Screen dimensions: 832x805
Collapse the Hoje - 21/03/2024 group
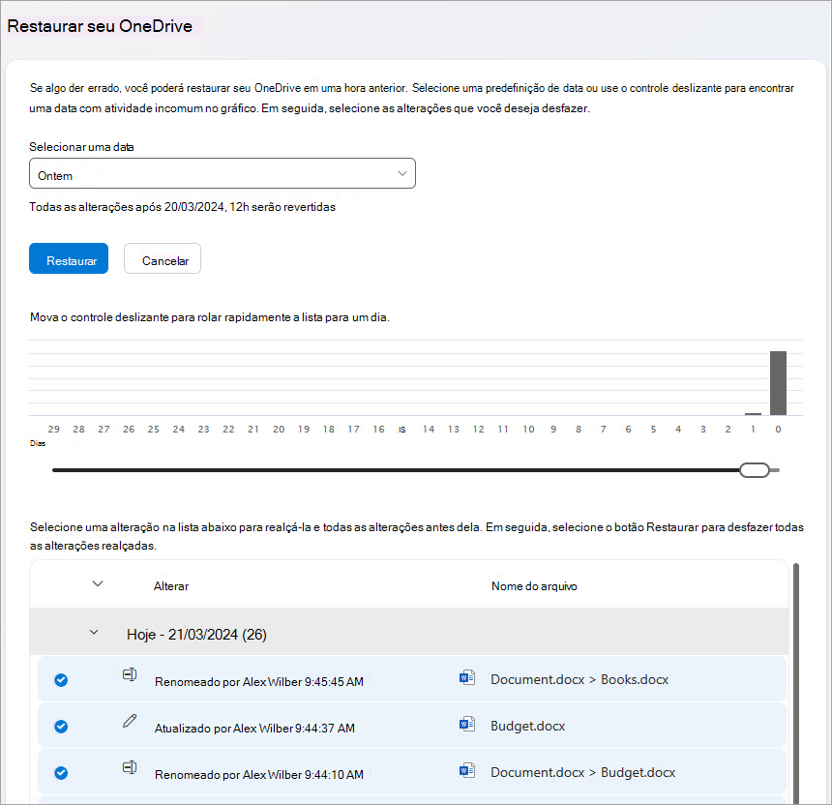94,632
